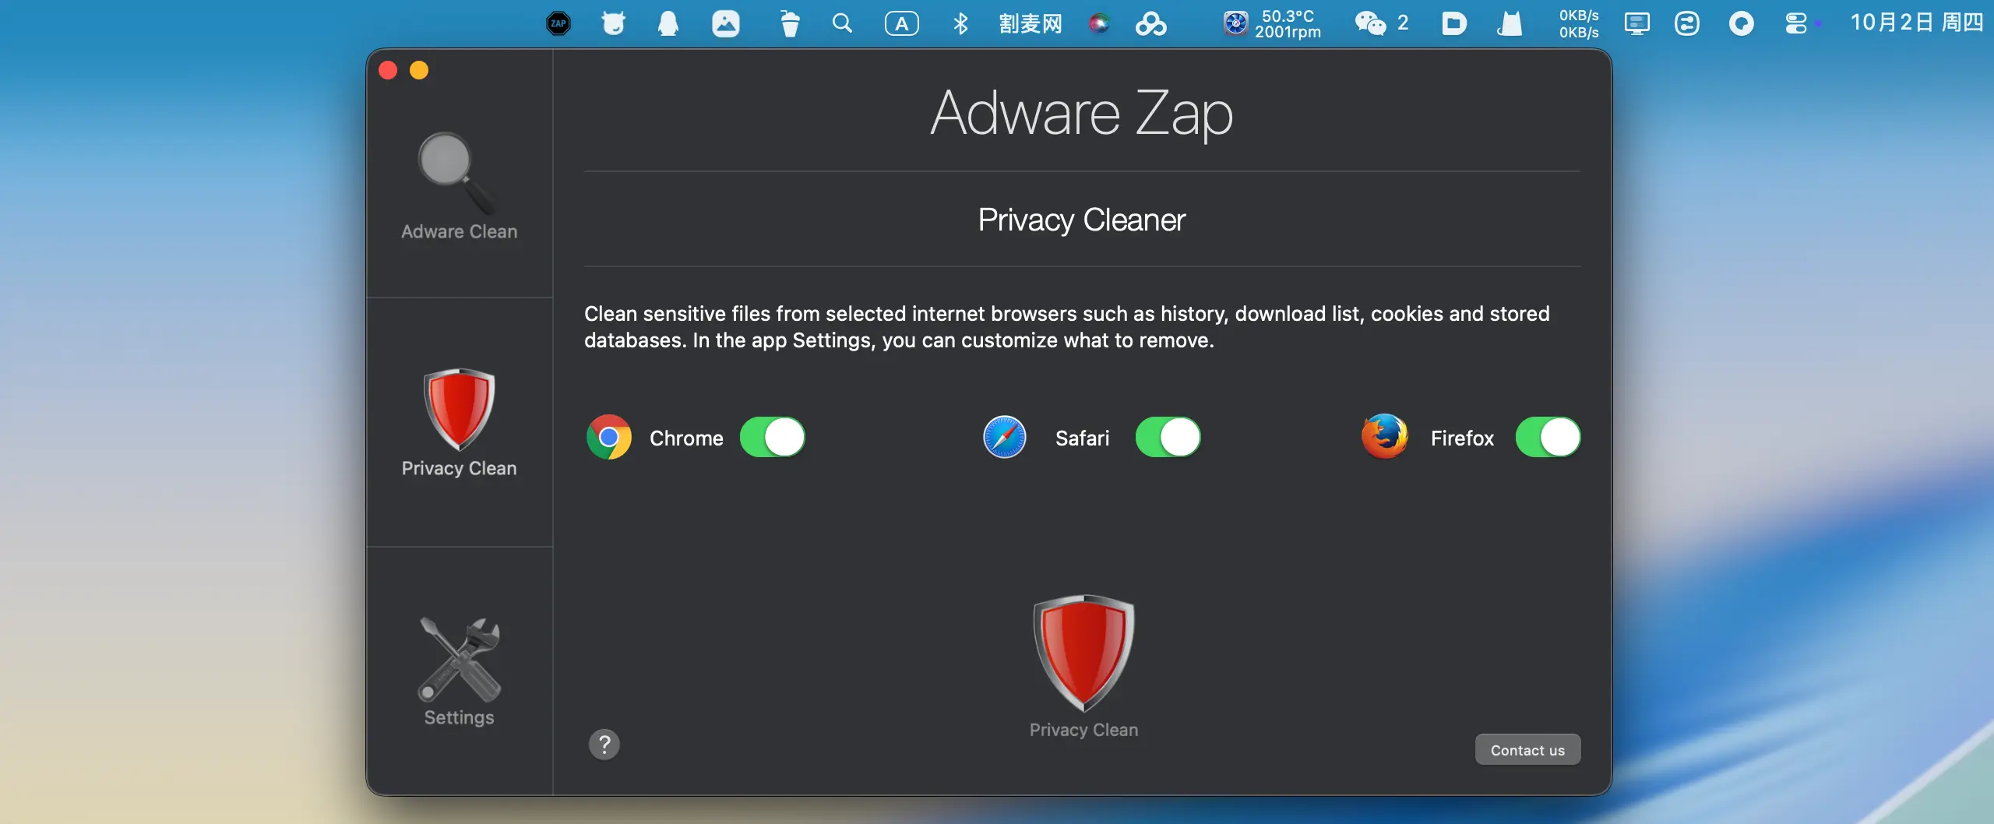Image resolution: width=1994 pixels, height=824 pixels.
Task: Open the WeChat menu bar icon
Action: [1370, 23]
